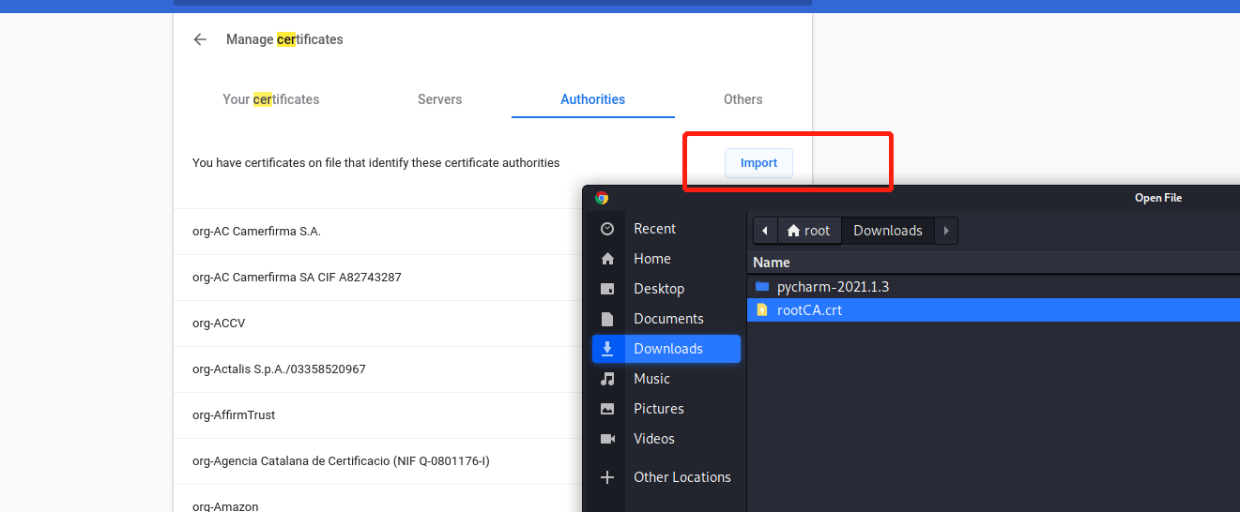The image size is (1240, 512).
Task: Navigate path backward with left arrow
Action: coord(765,231)
